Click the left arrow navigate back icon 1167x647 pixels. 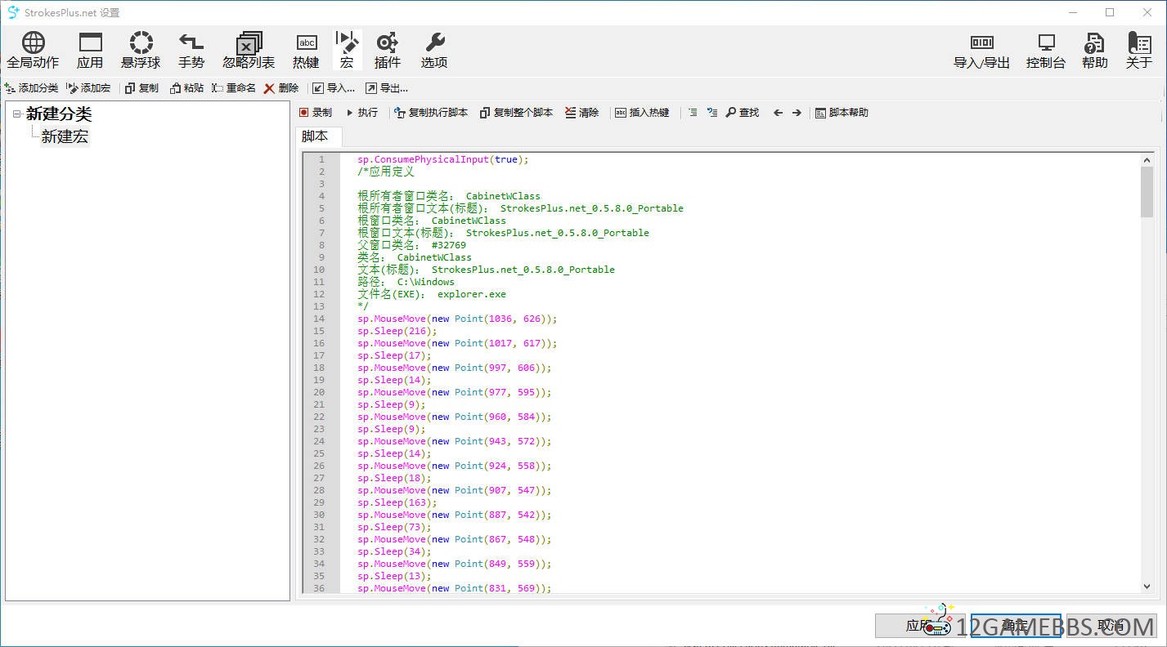click(x=778, y=113)
